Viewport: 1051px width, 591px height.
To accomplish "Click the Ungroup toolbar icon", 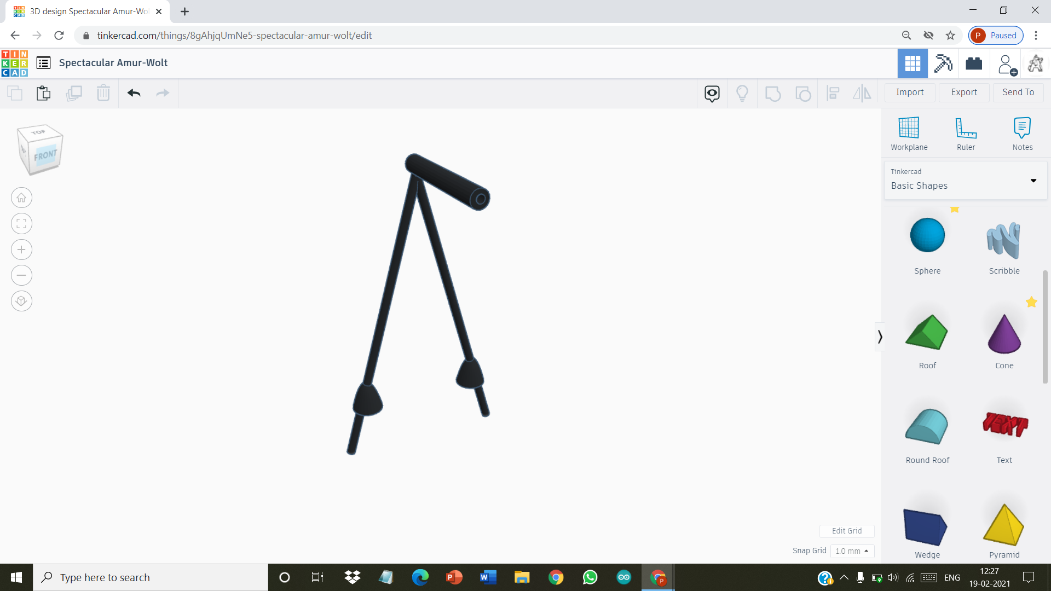I will coord(803,93).
